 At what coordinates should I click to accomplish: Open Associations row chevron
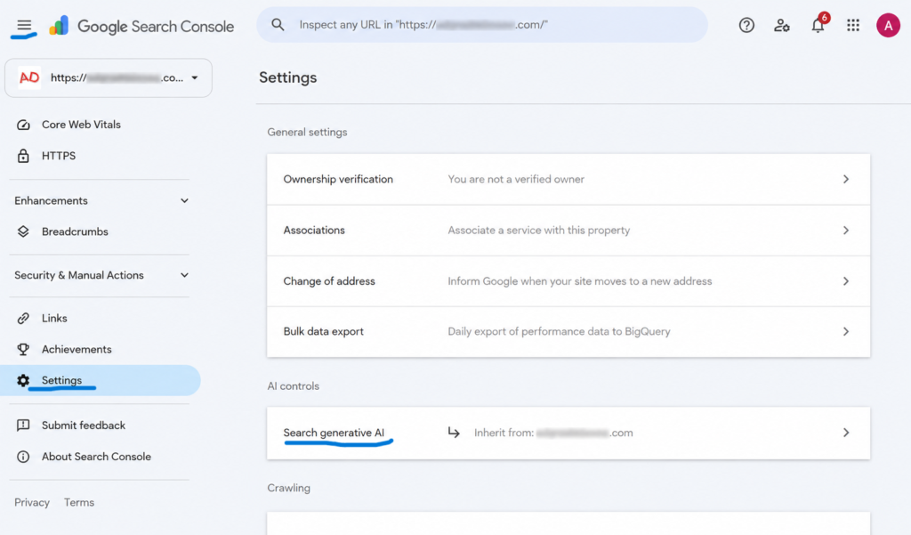tap(846, 231)
